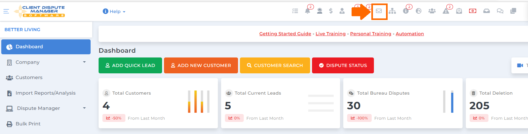Open the dollar sign billing icon

click(331, 11)
